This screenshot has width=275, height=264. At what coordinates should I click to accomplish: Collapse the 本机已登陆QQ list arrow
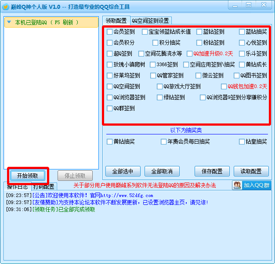tap(9, 22)
